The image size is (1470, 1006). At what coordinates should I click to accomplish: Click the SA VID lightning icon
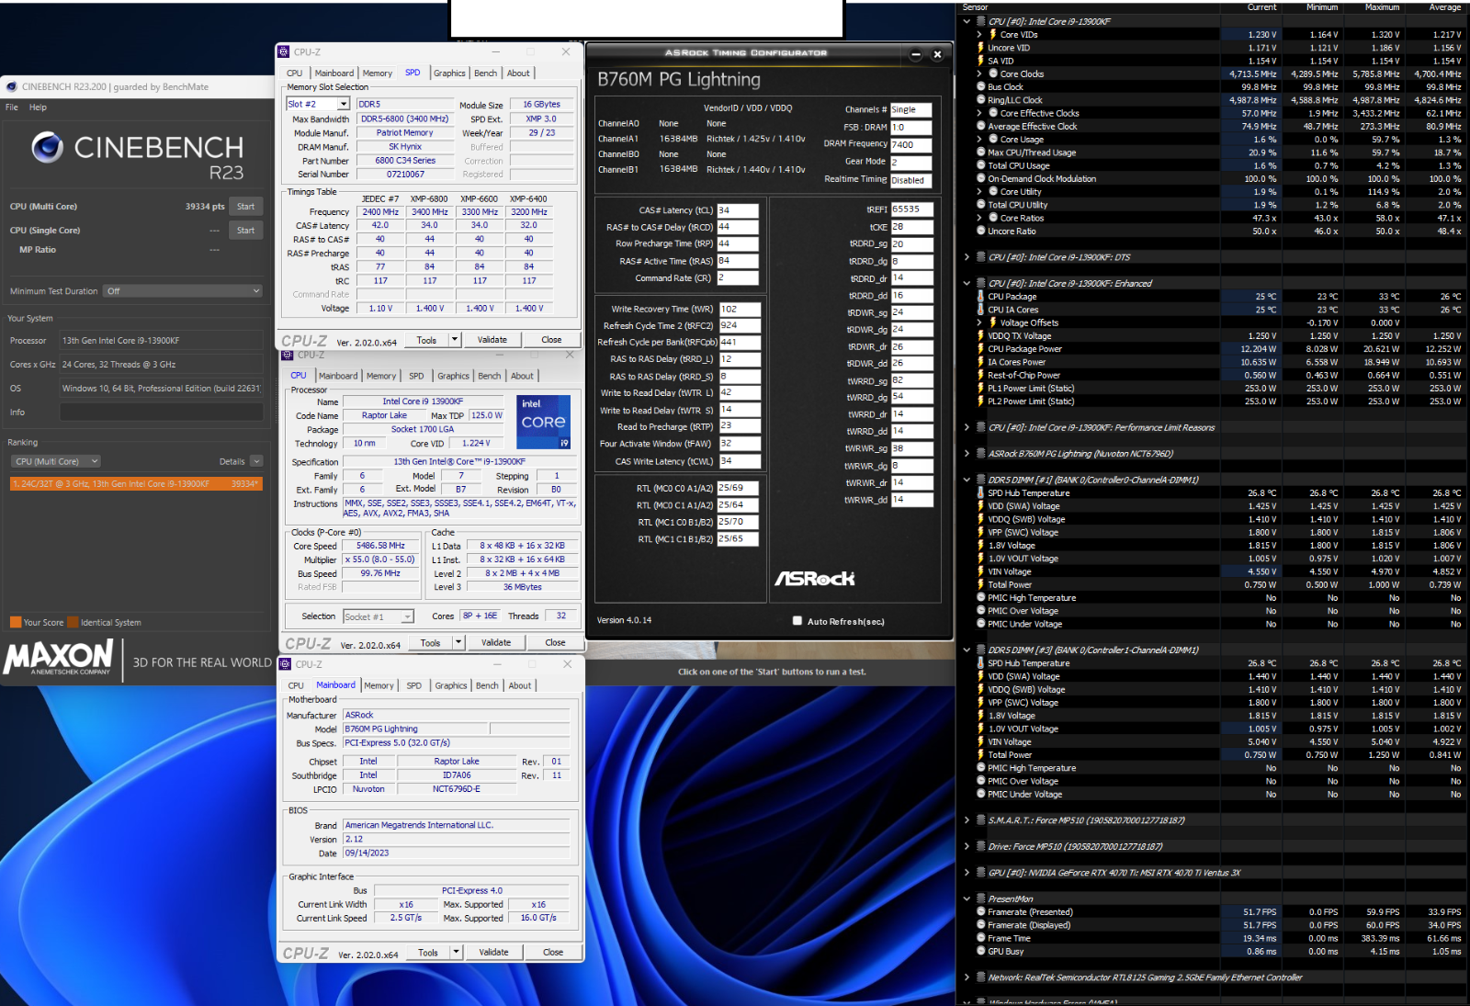(x=980, y=61)
